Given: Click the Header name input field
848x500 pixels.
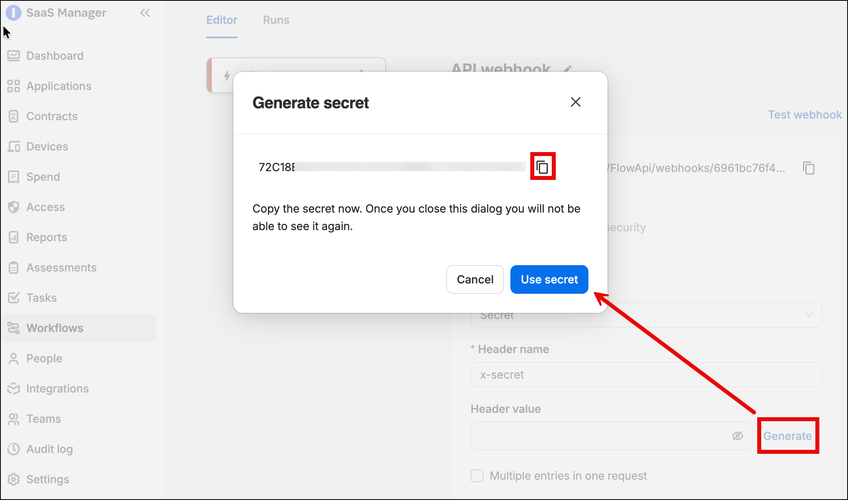Looking at the screenshot, I should click(x=646, y=375).
